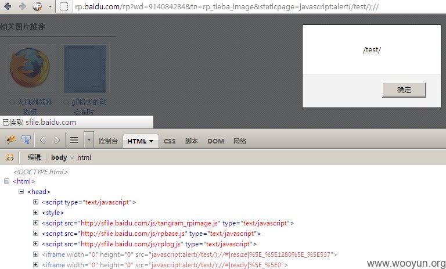Click the rplog.js src URL

(131, 244)
